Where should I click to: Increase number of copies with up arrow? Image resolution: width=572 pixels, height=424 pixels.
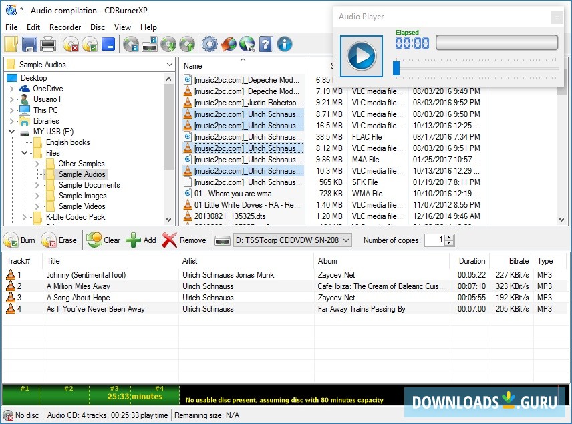pos(450,237)
